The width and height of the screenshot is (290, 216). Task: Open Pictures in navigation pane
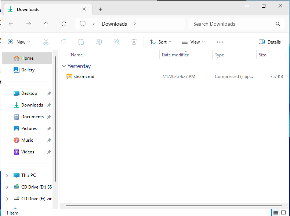(x=27, y=129)
